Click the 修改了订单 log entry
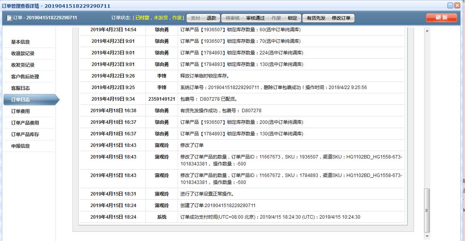Viewport: 465px width, 241px height. [192, 145]
